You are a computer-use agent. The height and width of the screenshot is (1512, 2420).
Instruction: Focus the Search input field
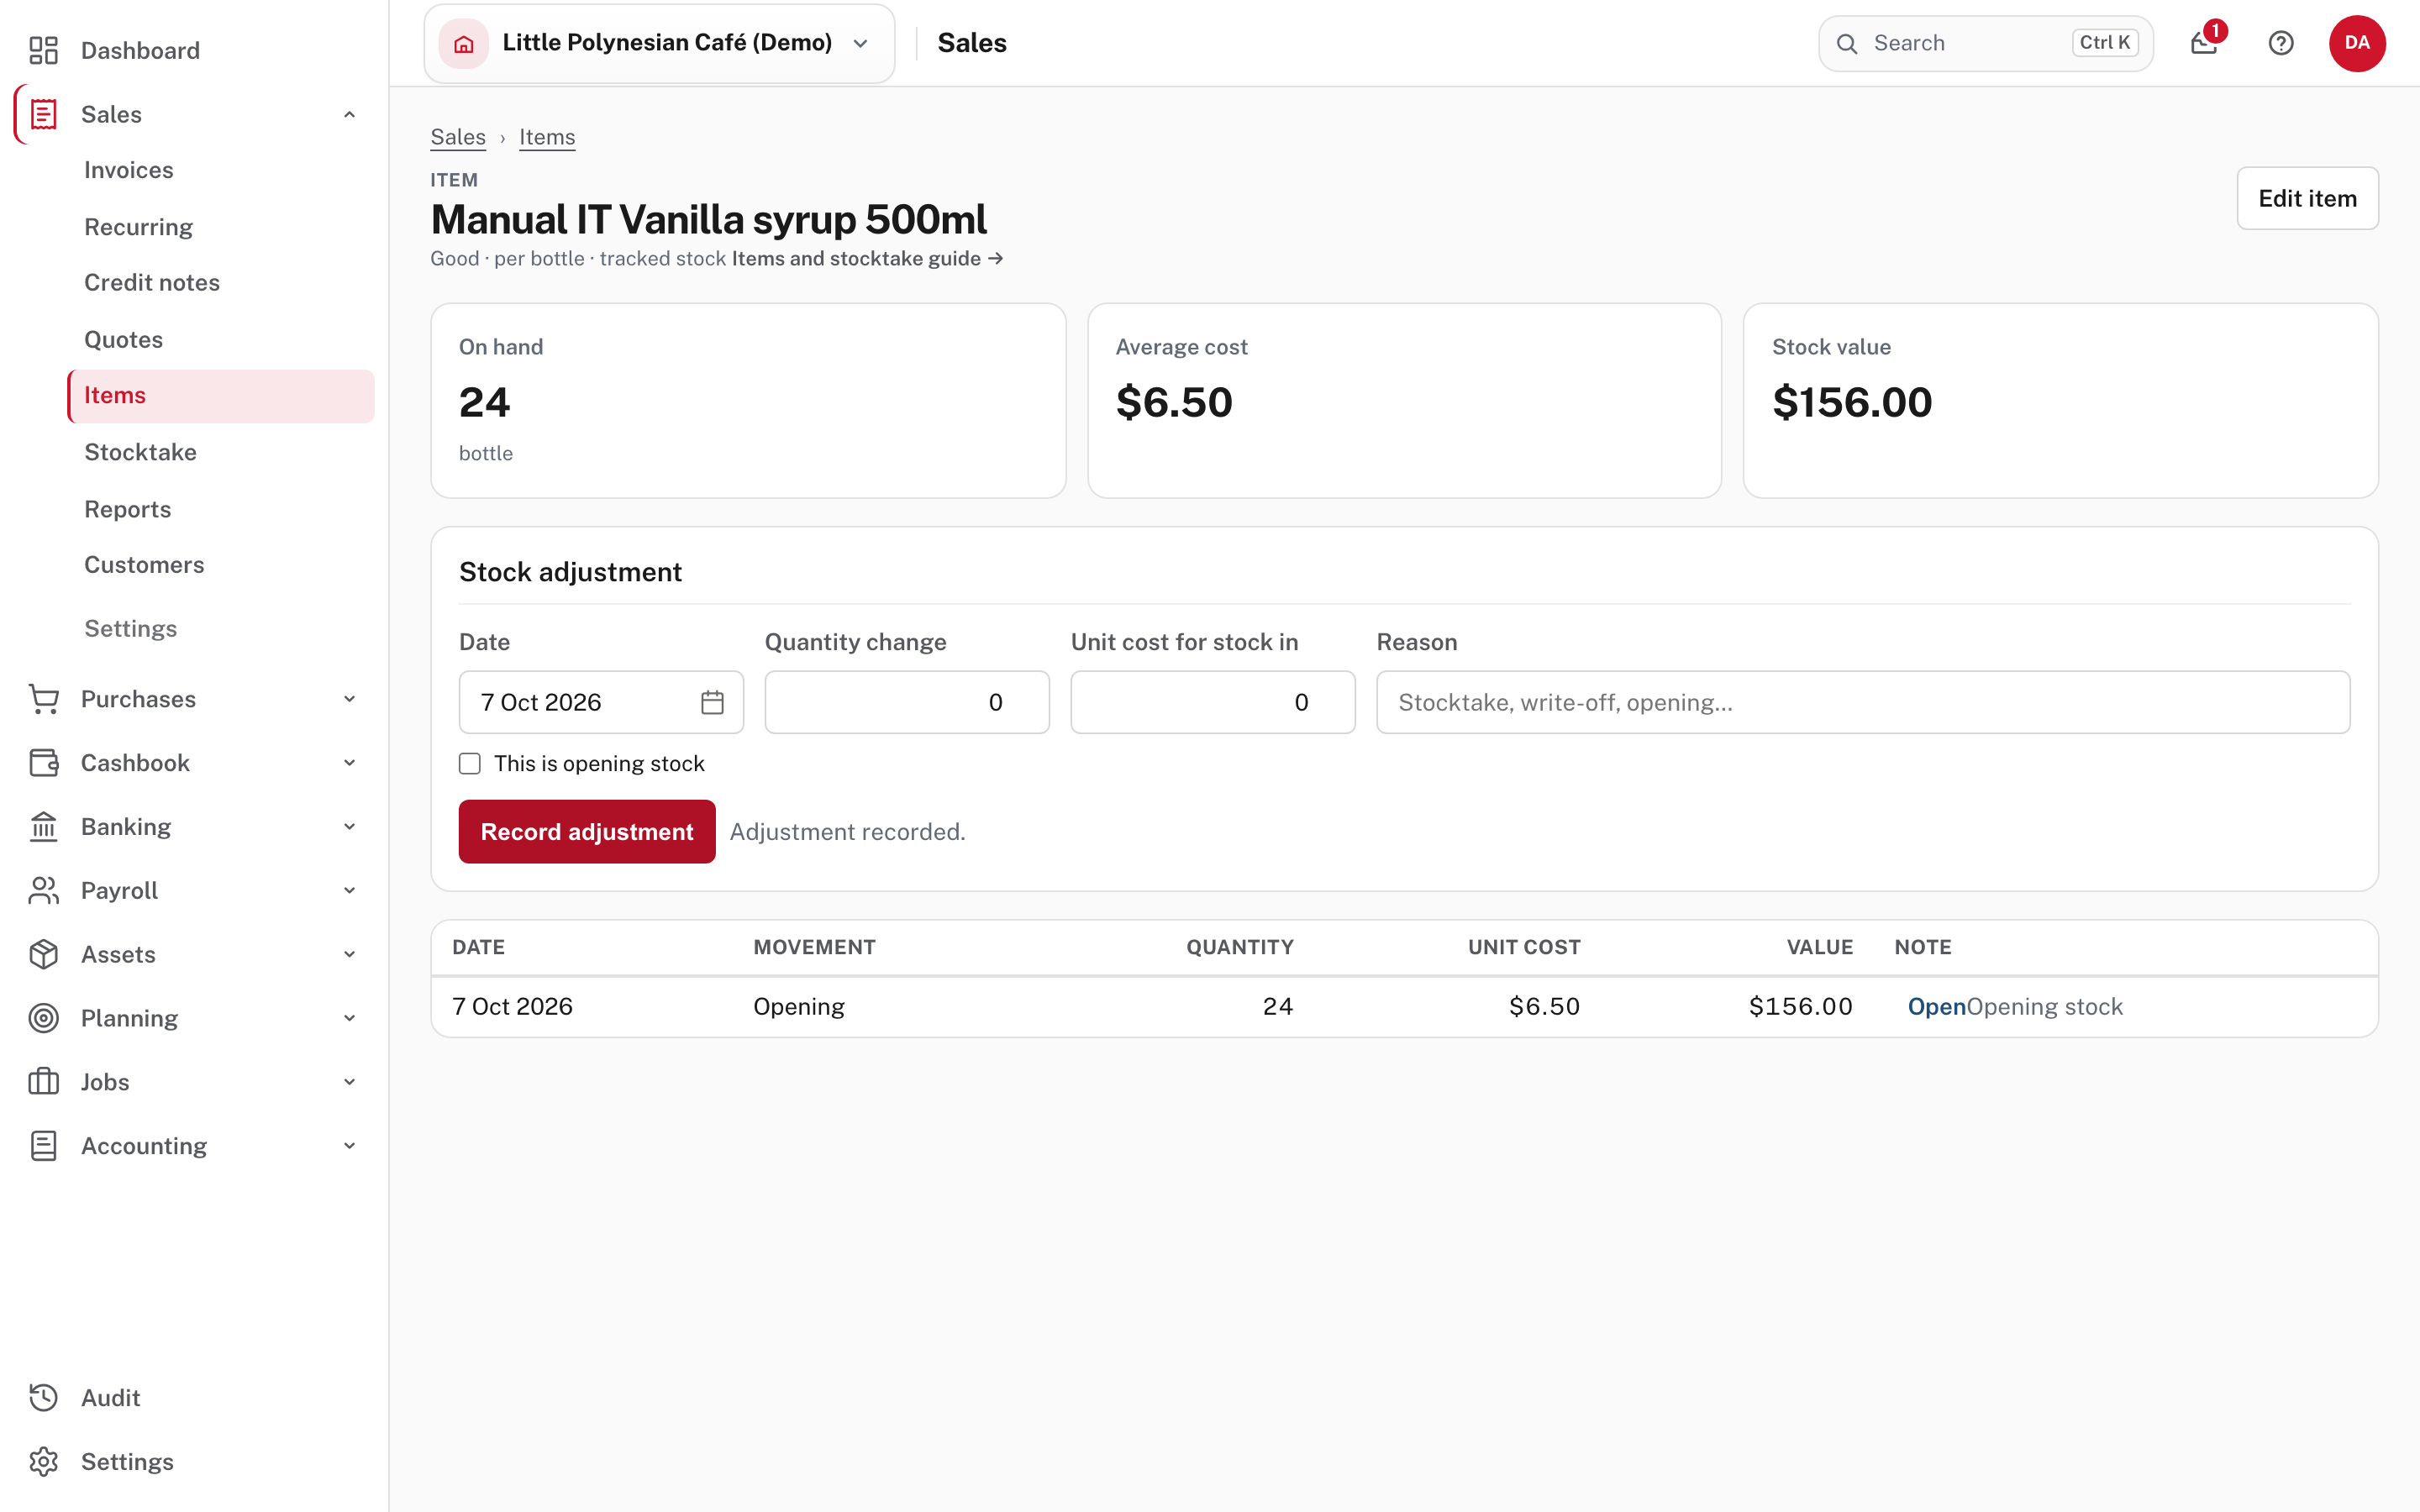1985,43
